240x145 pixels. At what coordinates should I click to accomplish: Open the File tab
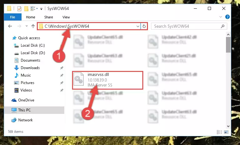point(12,17)
